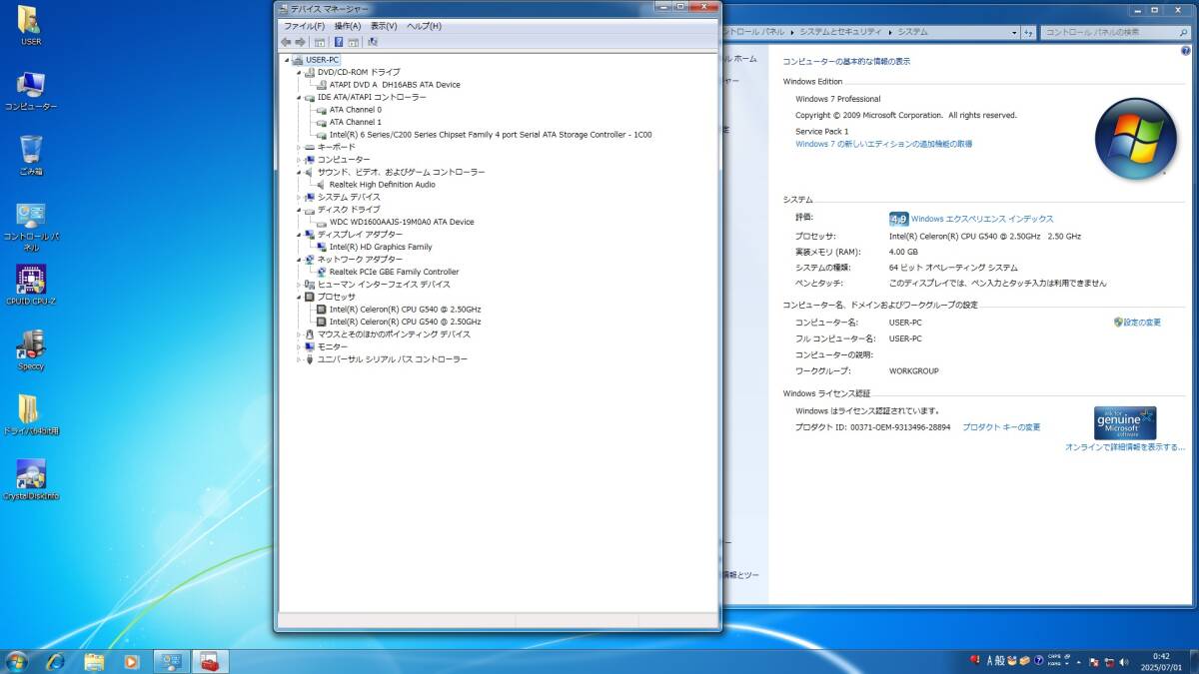Select the ATAPI DVD A DH16ABS ATA Device
This screenshot has width=1199, height=674.
(x=395, y=85)
